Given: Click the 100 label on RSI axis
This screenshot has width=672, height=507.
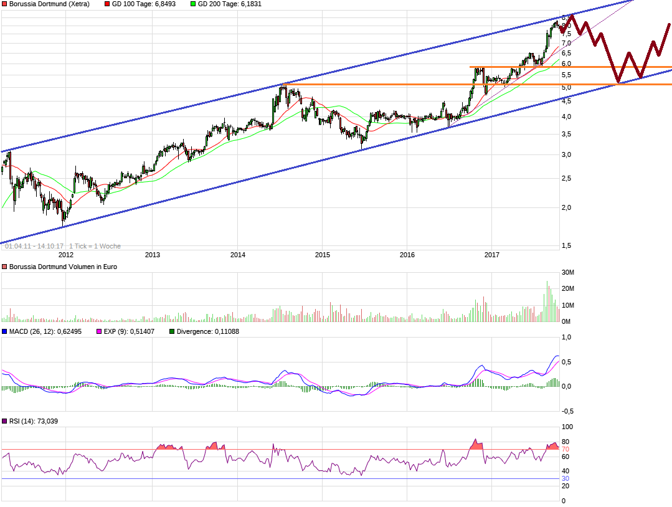Looking at the screenshot, I should pyautogui.click(x=567, y=427).
